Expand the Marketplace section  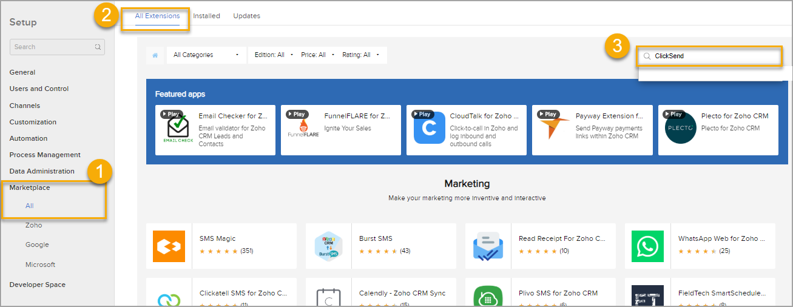coord(30,187)
